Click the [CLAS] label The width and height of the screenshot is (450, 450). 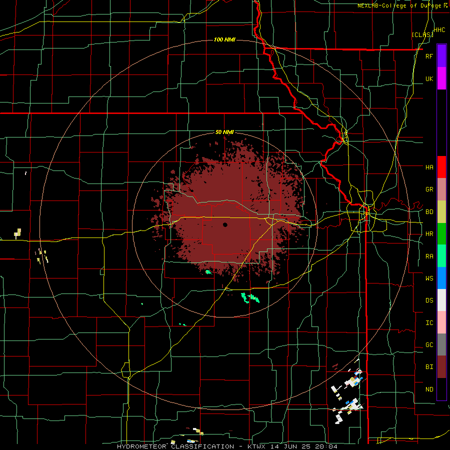click(x=422, y=34)
